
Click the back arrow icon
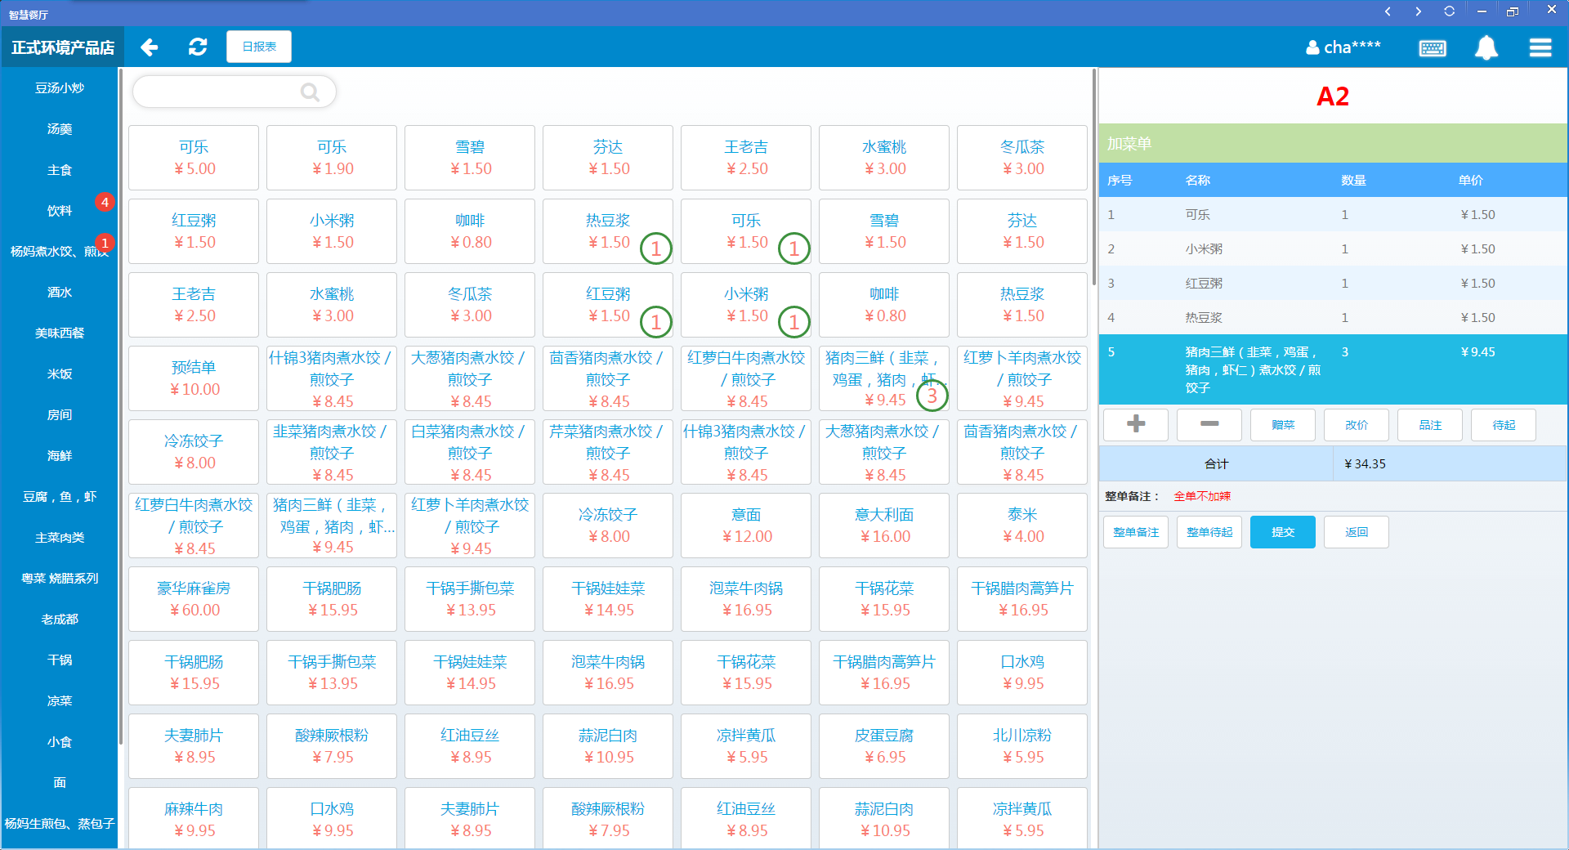pyautogui.click(x=149, y=47)
